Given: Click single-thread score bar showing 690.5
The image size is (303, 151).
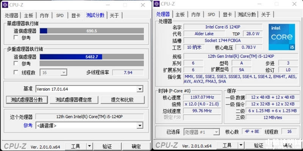Looking at the screenshot, I should (x=92, y=31).
